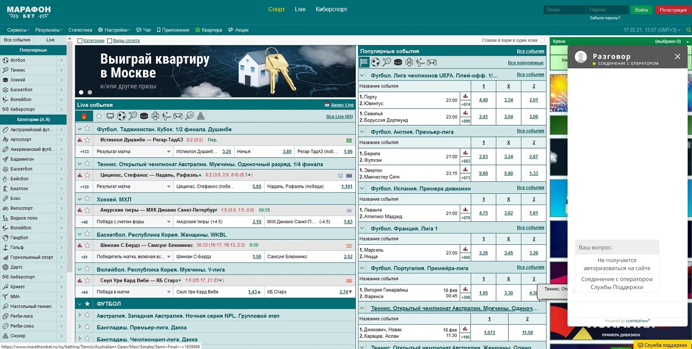Open scoreboard icon for Циципас — Надаль match
The image size is (692, 349).
point(349,176)
